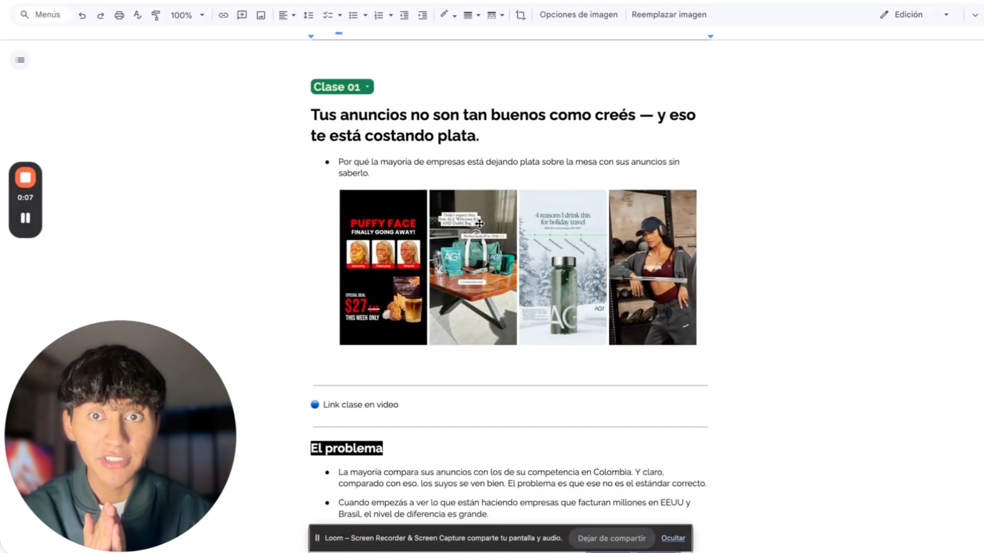Crop the selected image

[x=521, y=15]
